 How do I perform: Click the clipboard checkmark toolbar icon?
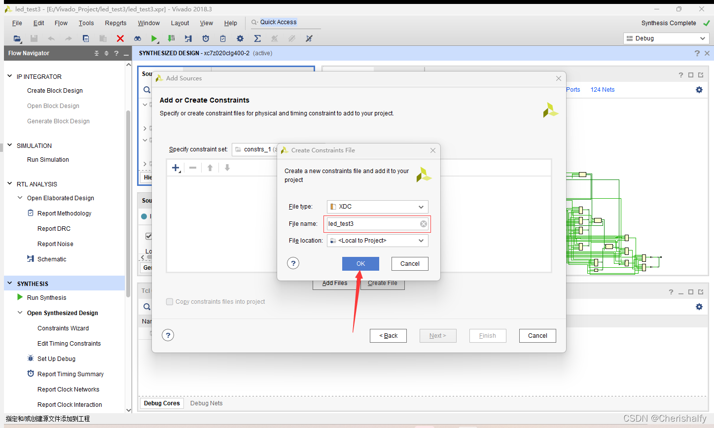pos(223,38)
